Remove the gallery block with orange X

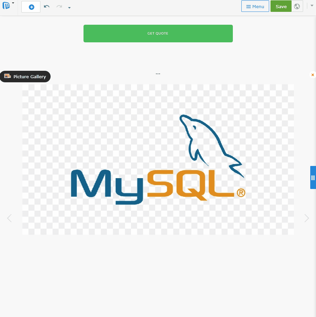313,75
